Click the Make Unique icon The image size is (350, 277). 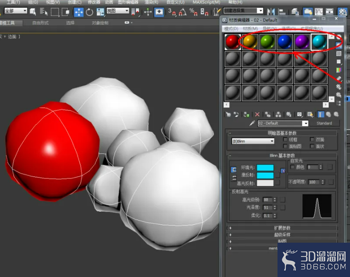[x=278, y=115]
